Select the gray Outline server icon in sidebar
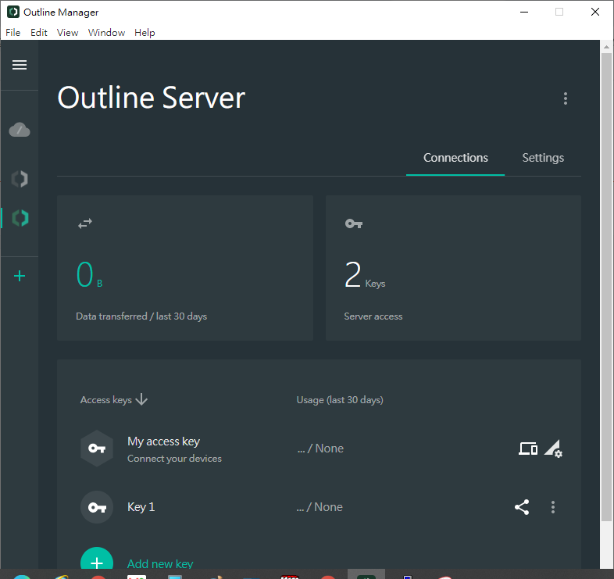This screenshot has width=614, height=579. click(x=20, y=179)
